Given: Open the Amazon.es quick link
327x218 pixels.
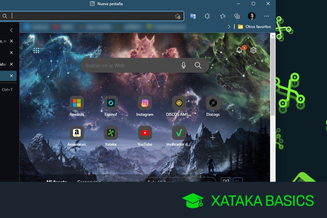Looking at the screenshot, I should 77,136.
